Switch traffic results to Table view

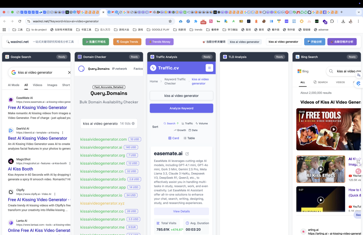coord(189,138)
